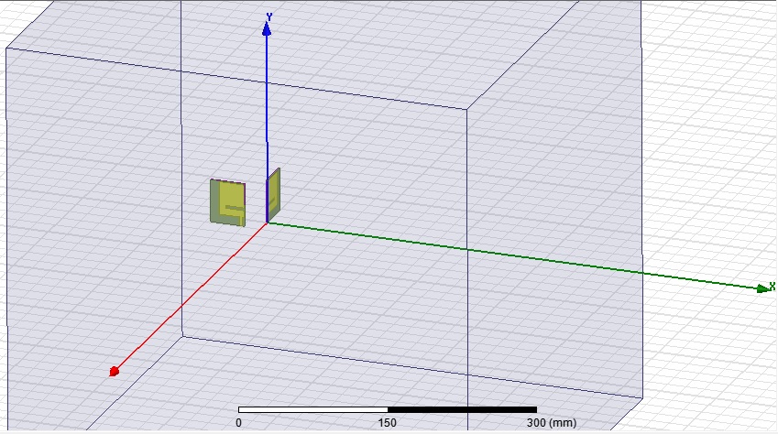This screenshot has height=434, width=778.
Task: Click the X axis label
Action: coord(773,287)
